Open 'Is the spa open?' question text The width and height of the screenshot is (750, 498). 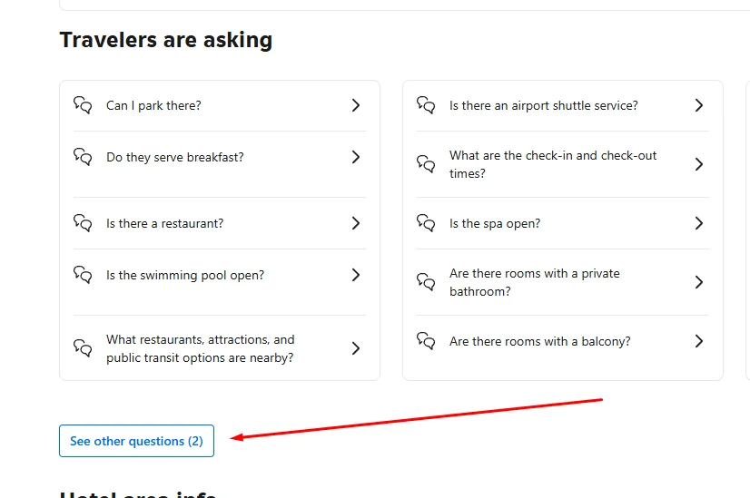tap(495, 223)
